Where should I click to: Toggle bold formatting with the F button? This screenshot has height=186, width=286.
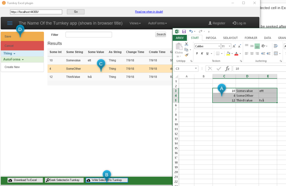(197, 54)
